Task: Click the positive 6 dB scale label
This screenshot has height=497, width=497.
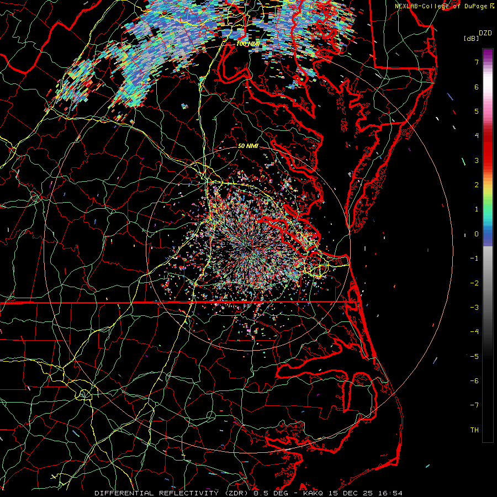Action: click(477, 87)
